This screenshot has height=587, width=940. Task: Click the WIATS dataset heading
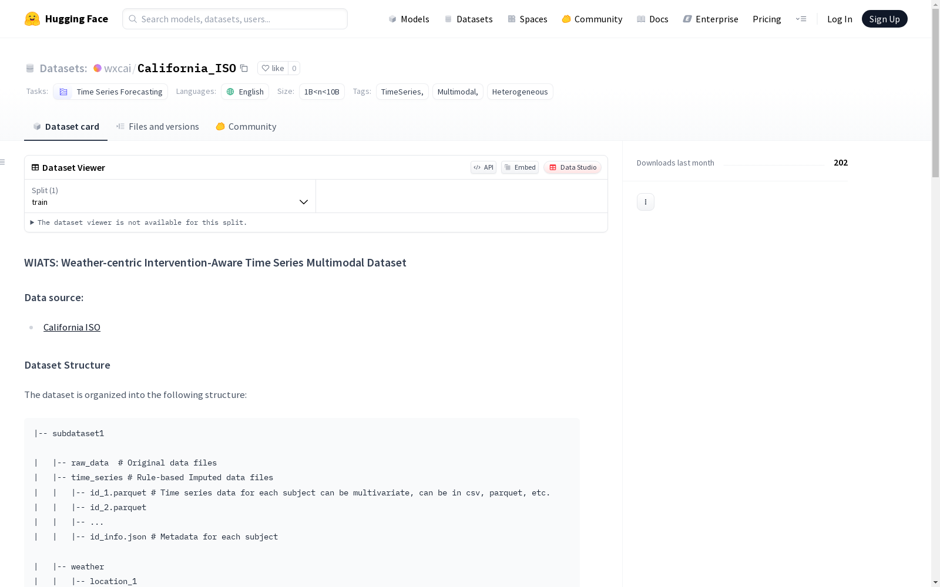tap(215, 262)
